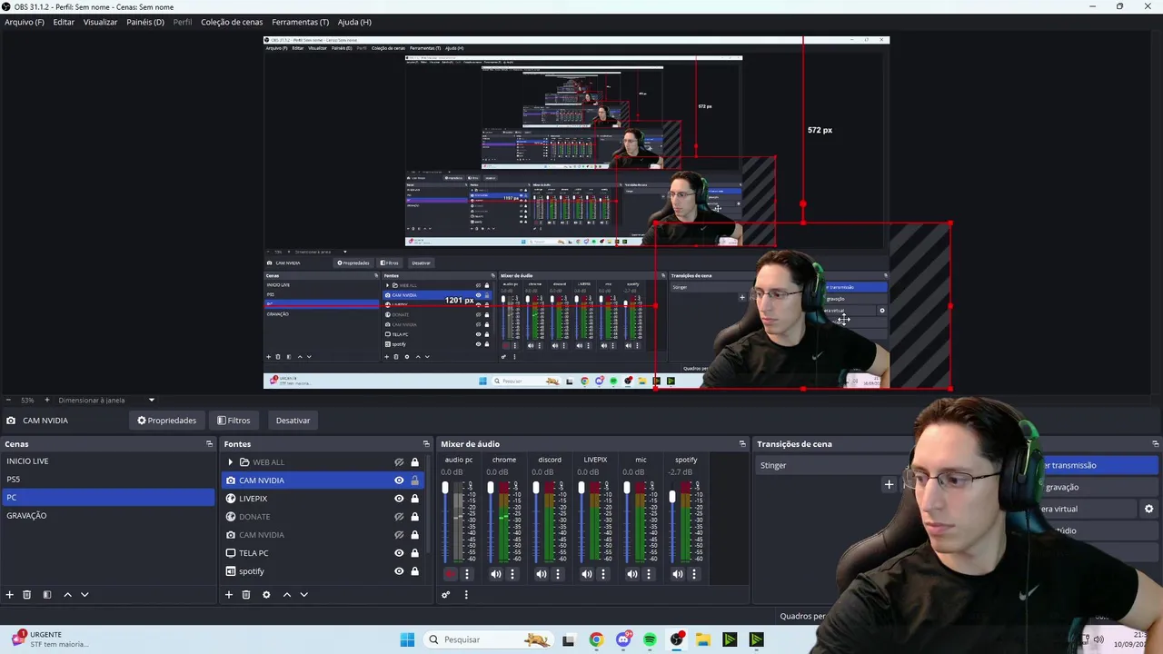The height and width of the screenshot is (654, 1163).
Task: Open options menu for mic channel
Action: (649, 574)
